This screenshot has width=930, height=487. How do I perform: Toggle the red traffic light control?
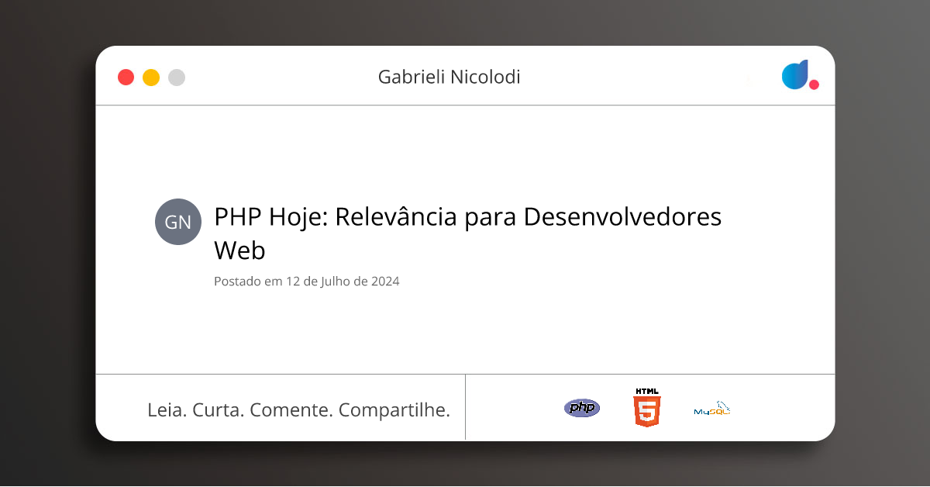(126, 77)
